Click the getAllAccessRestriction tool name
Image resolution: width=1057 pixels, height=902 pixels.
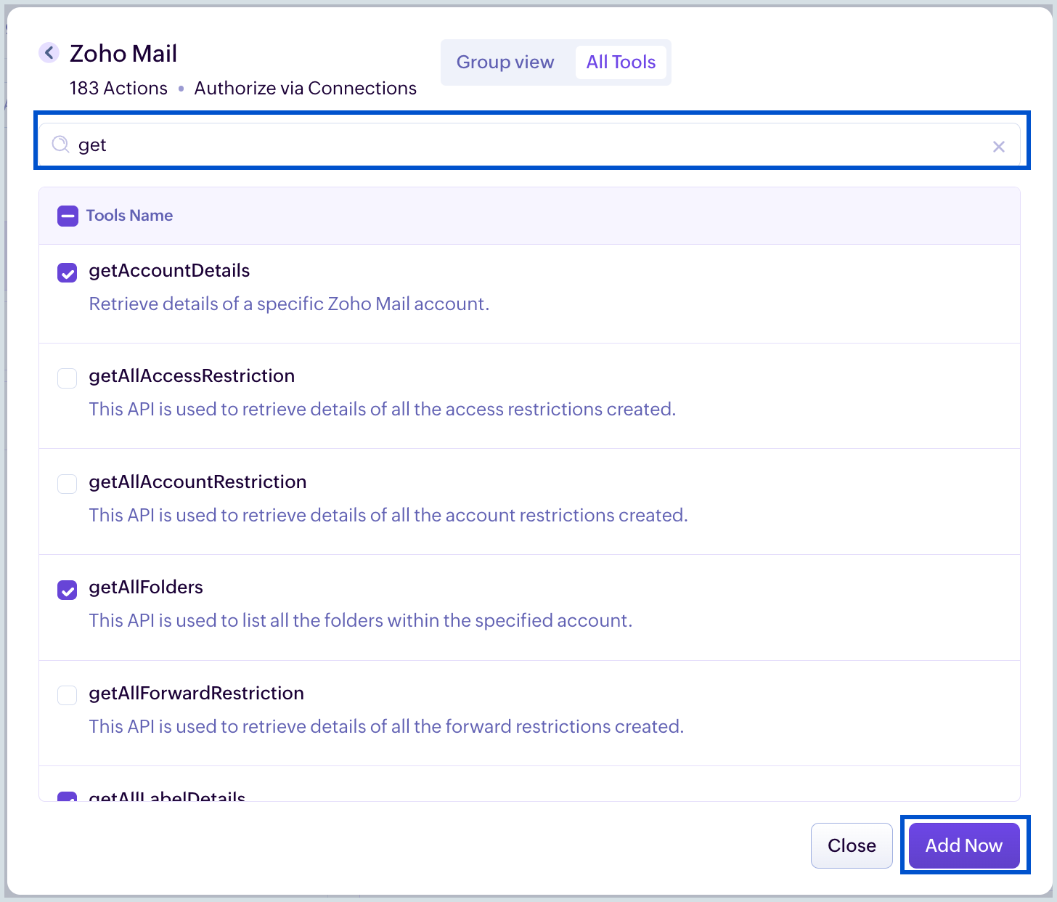(x=192, y=376)
